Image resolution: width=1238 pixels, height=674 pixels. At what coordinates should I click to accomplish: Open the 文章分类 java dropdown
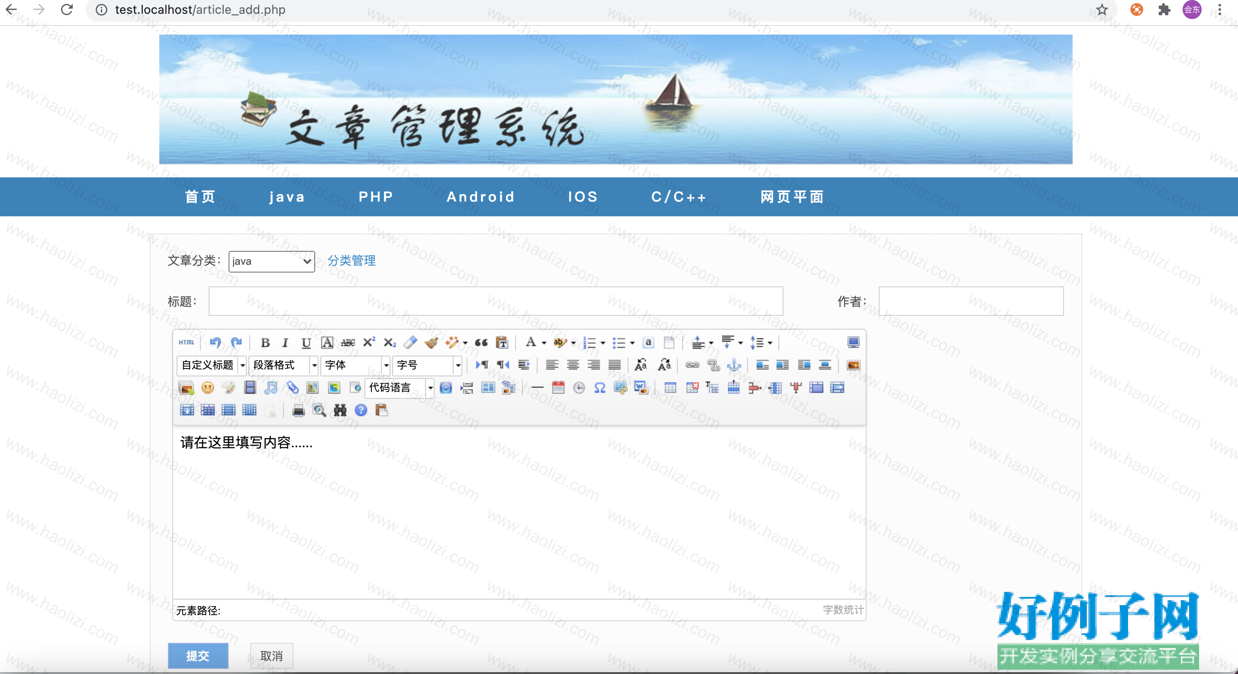click(271, 261)
